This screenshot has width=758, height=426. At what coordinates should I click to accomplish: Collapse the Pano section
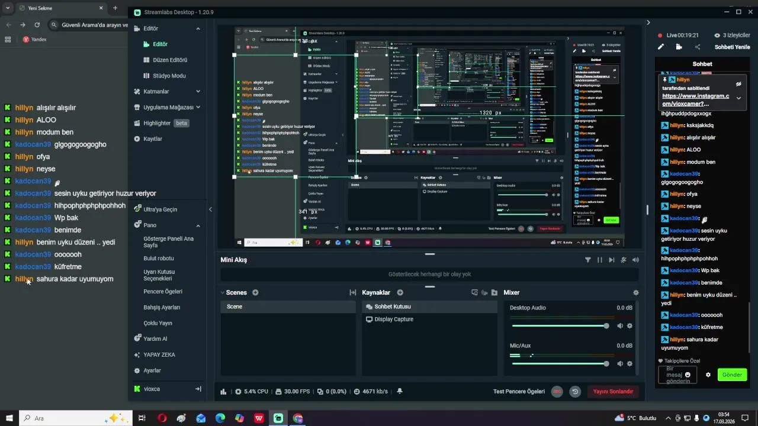coord(198,225)
